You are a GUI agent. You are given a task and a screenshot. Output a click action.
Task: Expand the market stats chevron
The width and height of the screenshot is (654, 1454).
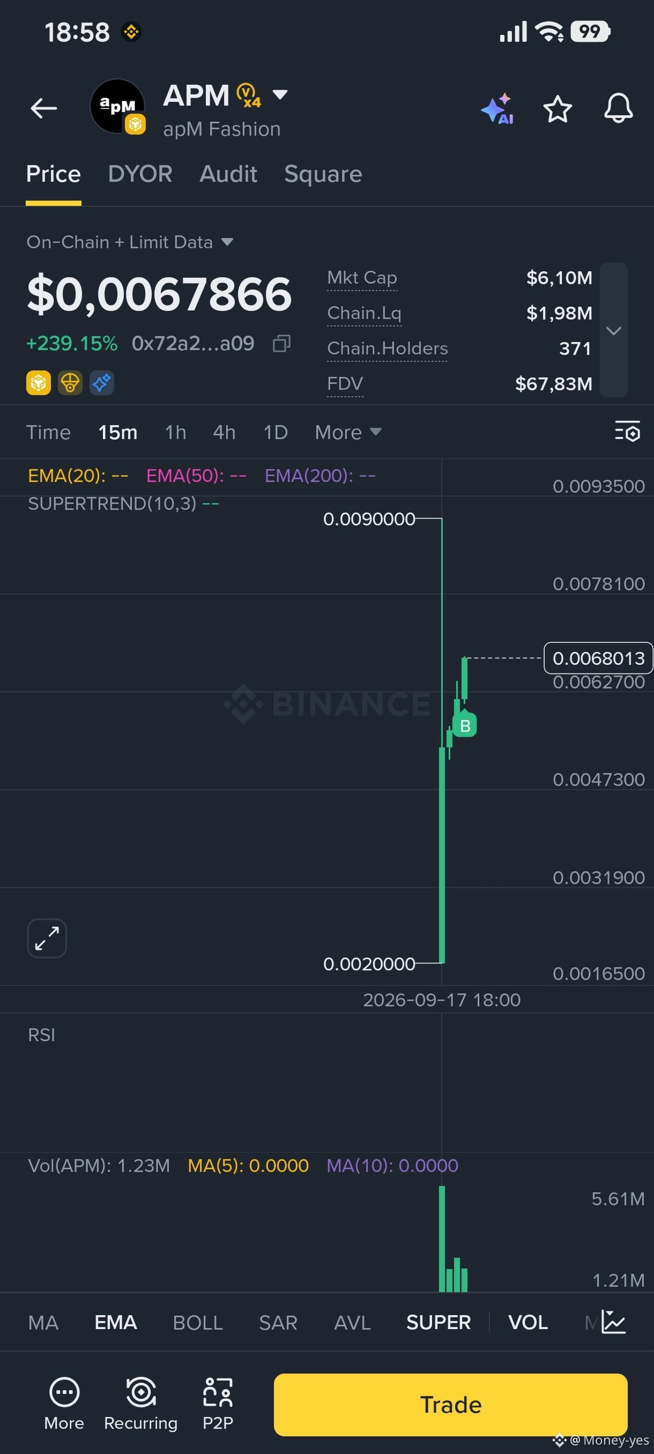[x=614, y=330]
